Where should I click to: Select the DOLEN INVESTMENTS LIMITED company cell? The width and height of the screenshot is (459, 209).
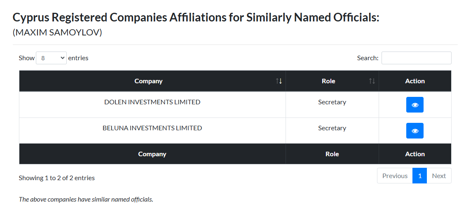[x=152, y=105]
